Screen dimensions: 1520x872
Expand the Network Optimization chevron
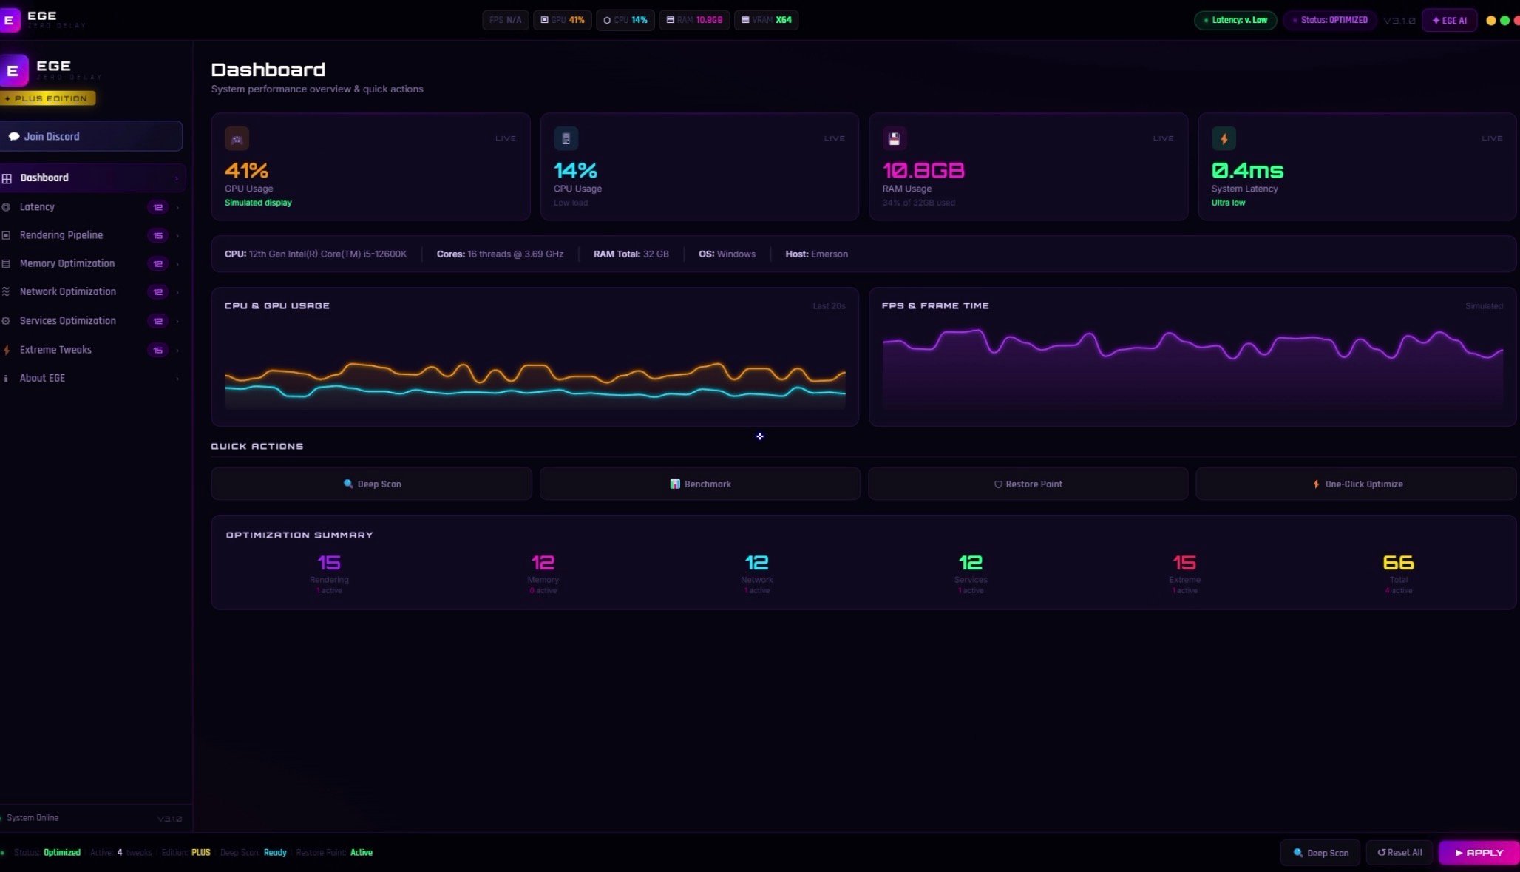click(177, 292)
